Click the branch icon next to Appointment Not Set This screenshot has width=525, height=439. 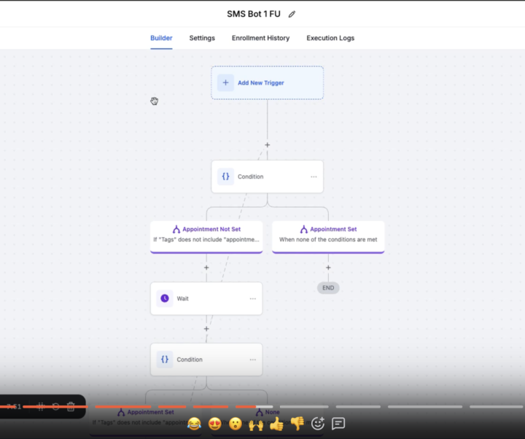(176, 229)
